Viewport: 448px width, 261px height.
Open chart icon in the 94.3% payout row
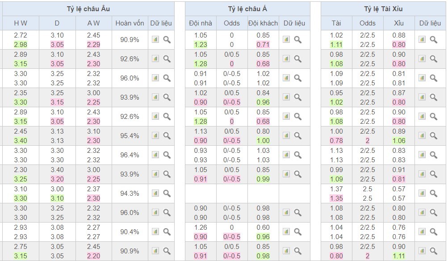pos(155,193)
